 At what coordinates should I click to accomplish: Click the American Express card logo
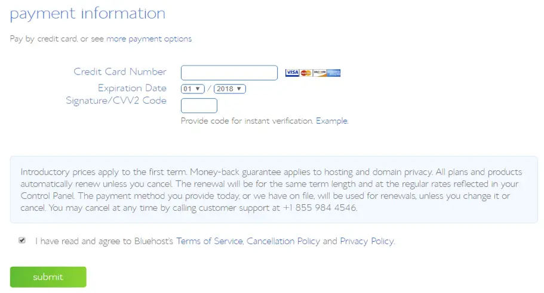point(333,73)
